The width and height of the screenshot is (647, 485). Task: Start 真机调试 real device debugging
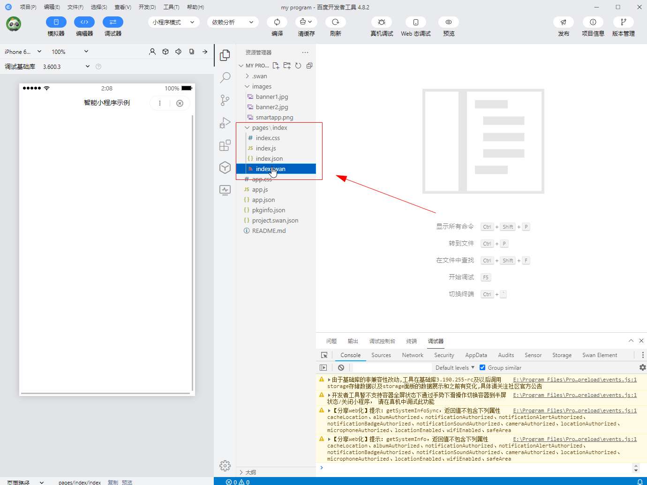point(382,22)
